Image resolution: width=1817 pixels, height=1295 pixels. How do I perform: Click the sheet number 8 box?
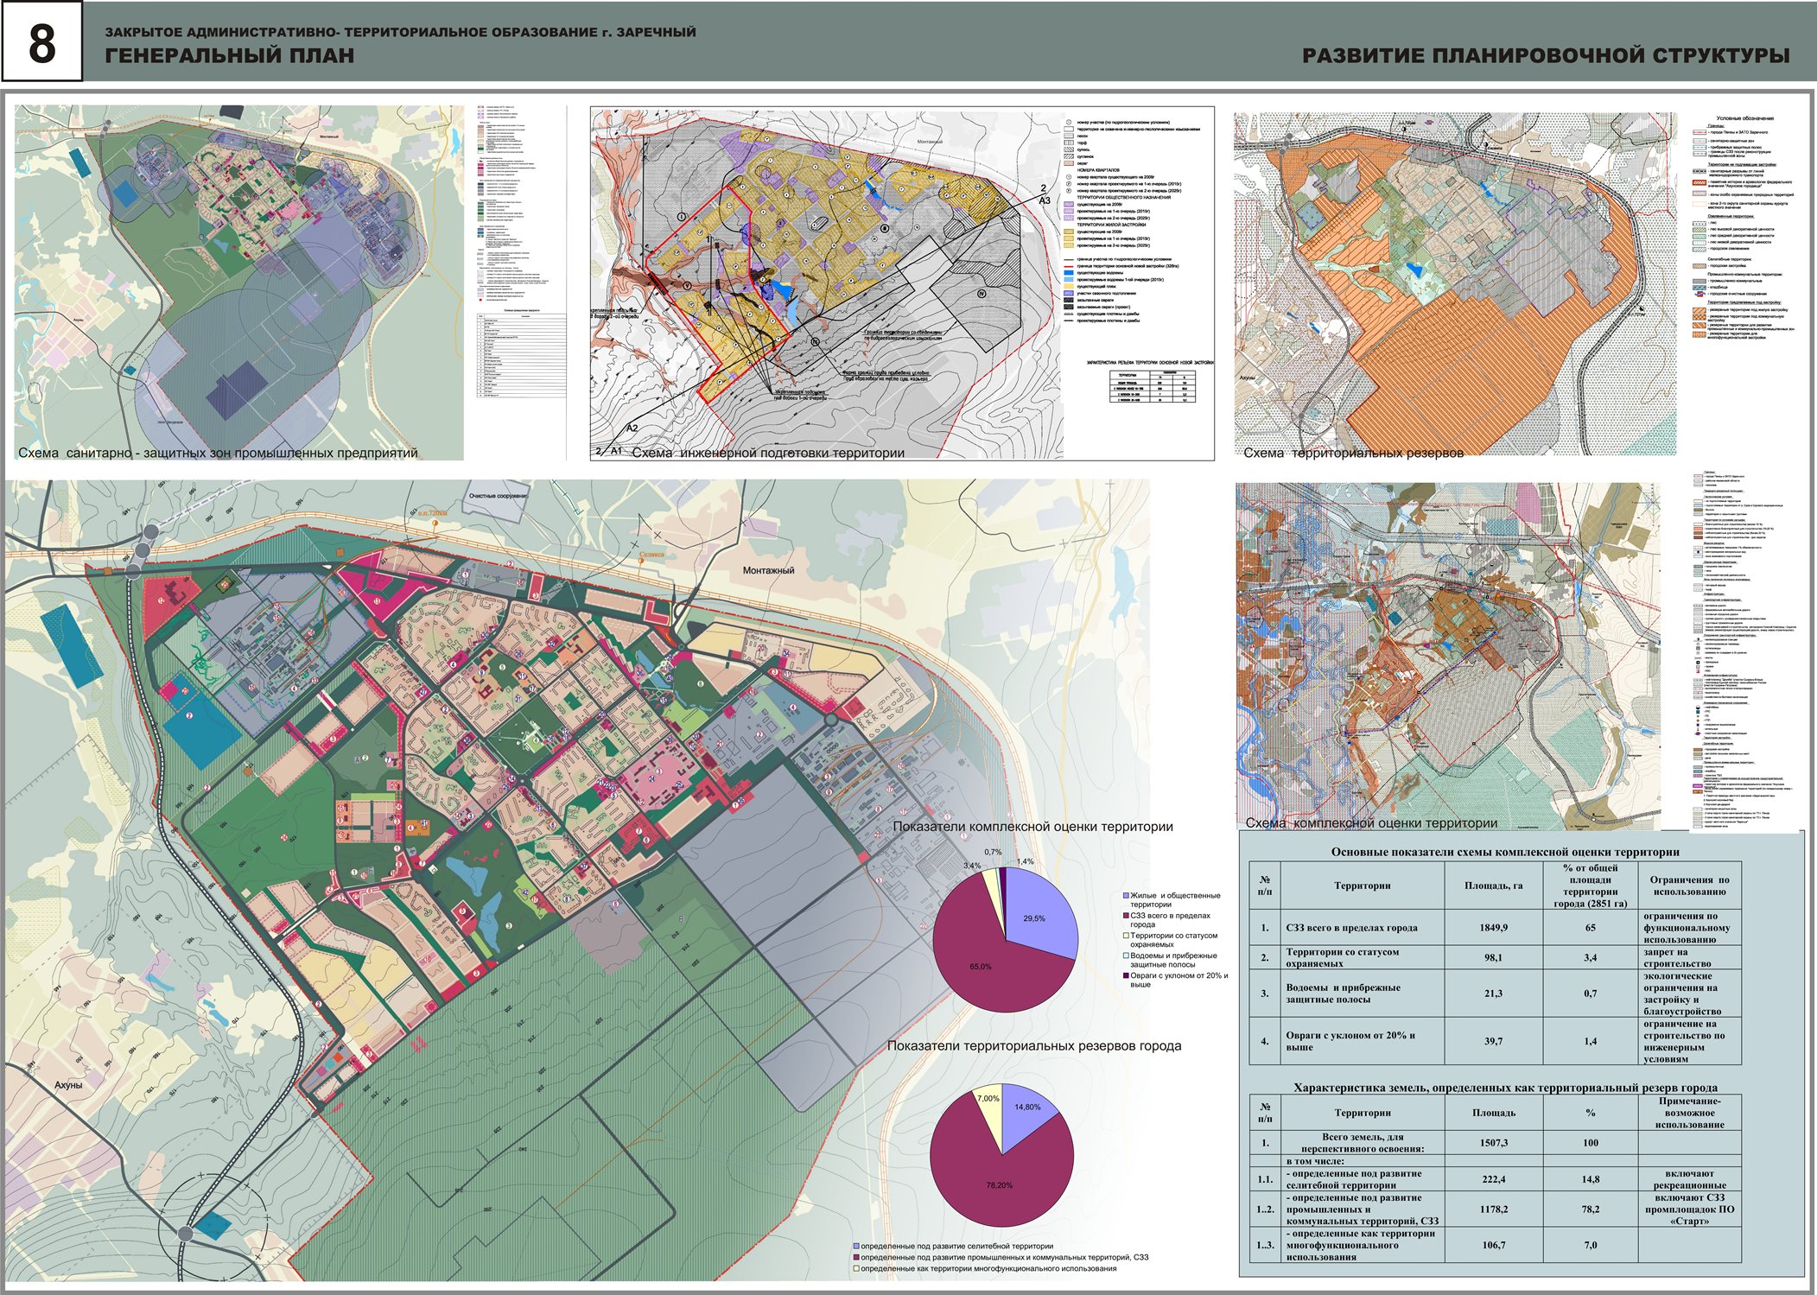41,41
